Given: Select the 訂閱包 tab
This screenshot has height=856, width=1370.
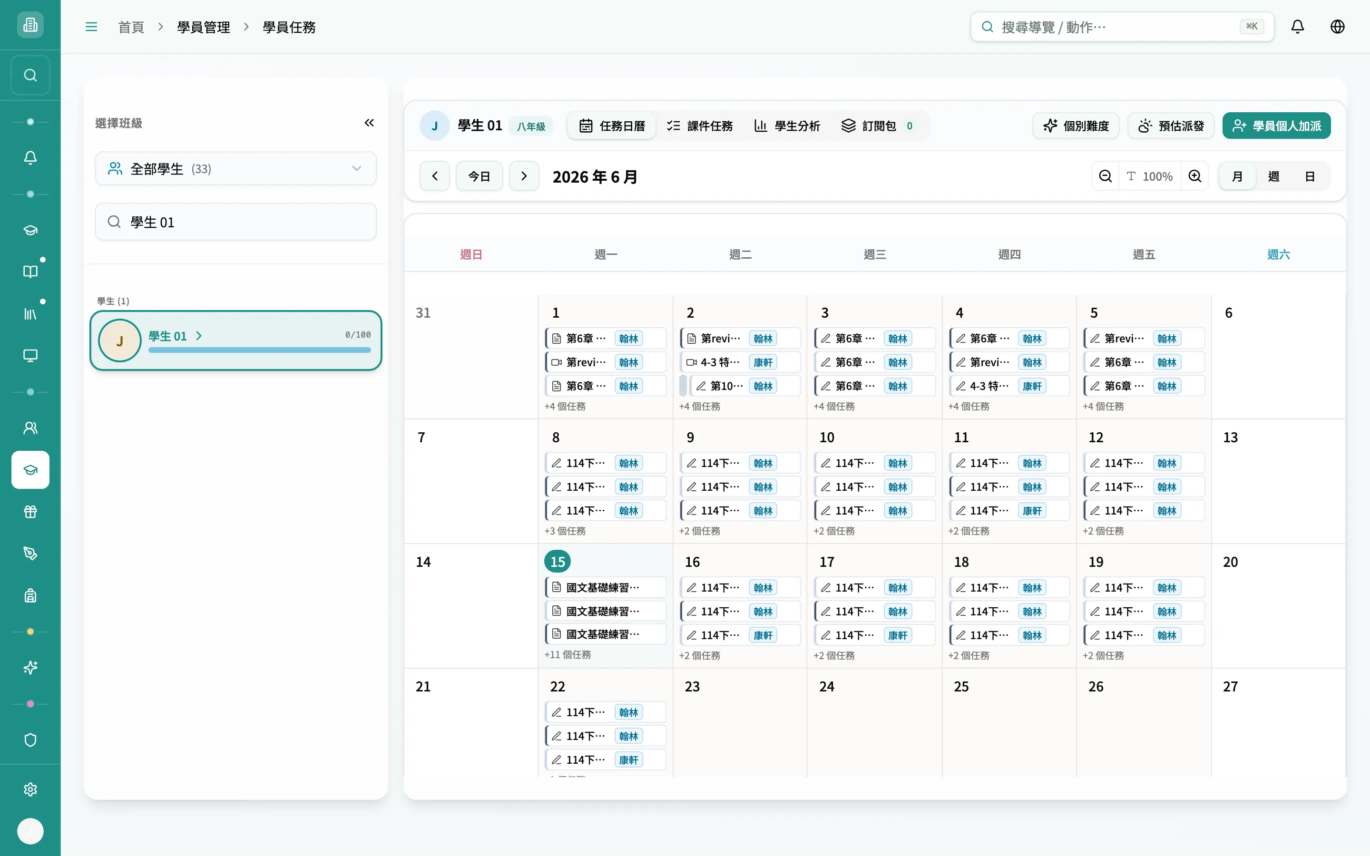Looking at the screenshot, I should pyautogui.click(x=877, y=126).
